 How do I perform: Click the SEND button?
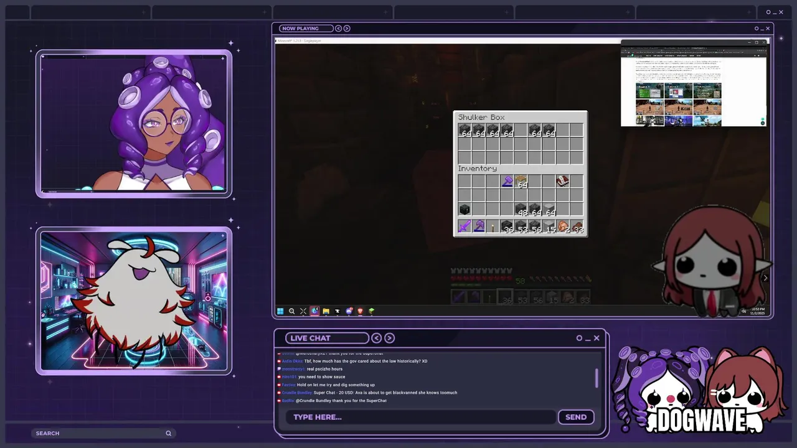coord(576,417)
